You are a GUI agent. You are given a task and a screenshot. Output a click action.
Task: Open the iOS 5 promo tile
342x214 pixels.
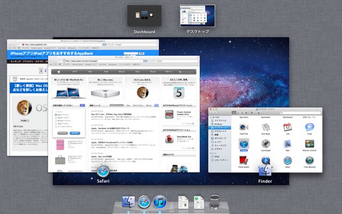(179, 89)
